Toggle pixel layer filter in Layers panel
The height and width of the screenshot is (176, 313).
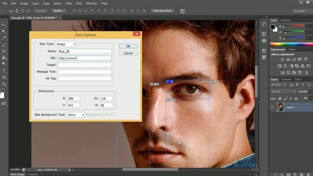coord(291,85)
